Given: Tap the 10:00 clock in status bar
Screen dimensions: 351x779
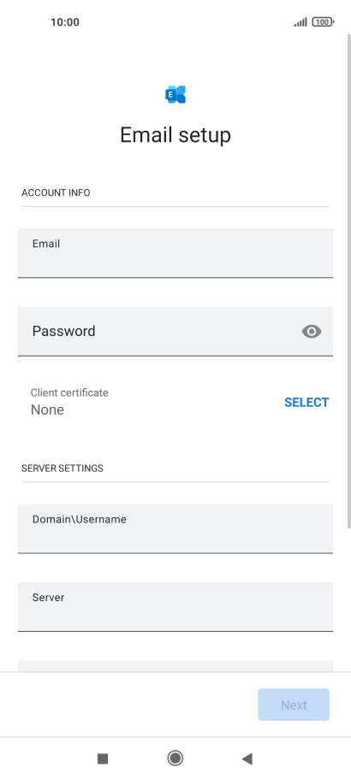Looking at the screenshot, I should [x=64, y=22].
